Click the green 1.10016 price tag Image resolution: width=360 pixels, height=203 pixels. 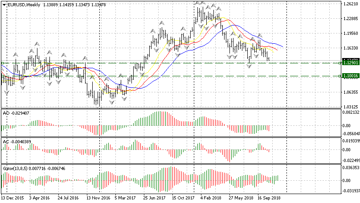click(350, 77)
